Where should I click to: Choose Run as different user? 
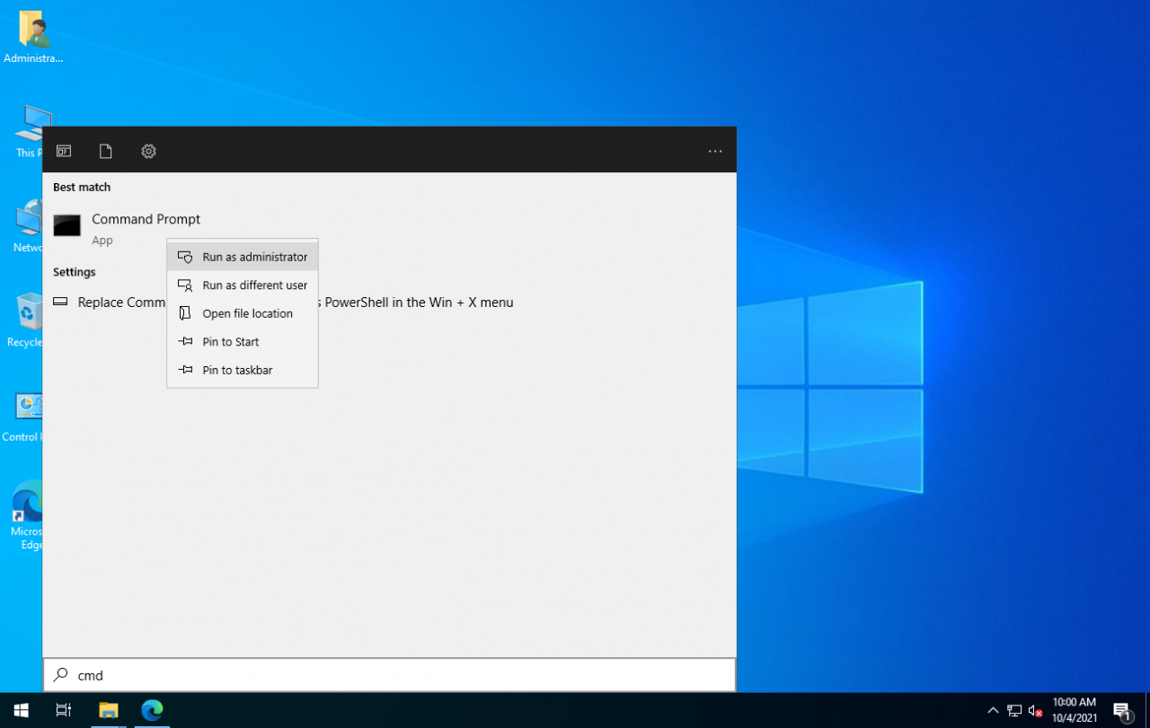242,285
